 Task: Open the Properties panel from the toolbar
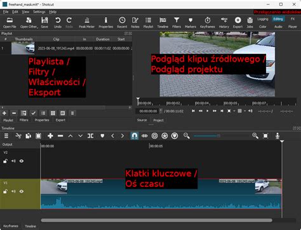[106, 23]
